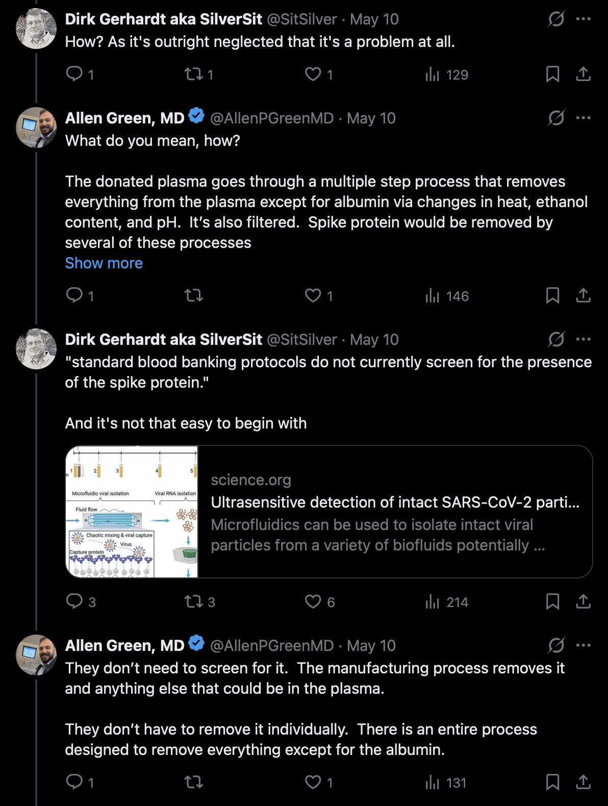Open science.org Ultrasensitive detection article card

pyautogui.click(x=329, y=512)
